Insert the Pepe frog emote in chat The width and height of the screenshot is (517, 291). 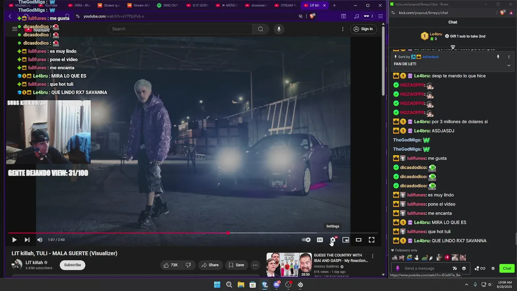(410, 257)
